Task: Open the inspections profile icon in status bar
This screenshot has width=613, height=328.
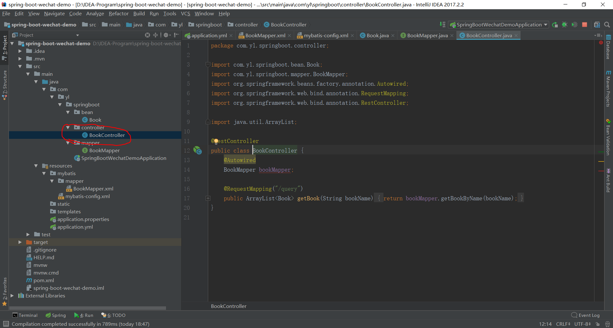Action: pos(607,324)
